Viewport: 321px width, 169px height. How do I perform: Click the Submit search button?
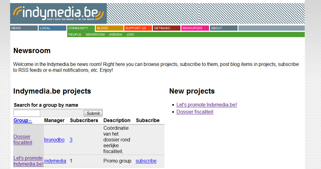(x=93, y=113)
